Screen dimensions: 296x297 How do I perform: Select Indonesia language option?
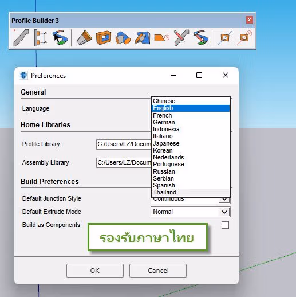pos(191,129)
